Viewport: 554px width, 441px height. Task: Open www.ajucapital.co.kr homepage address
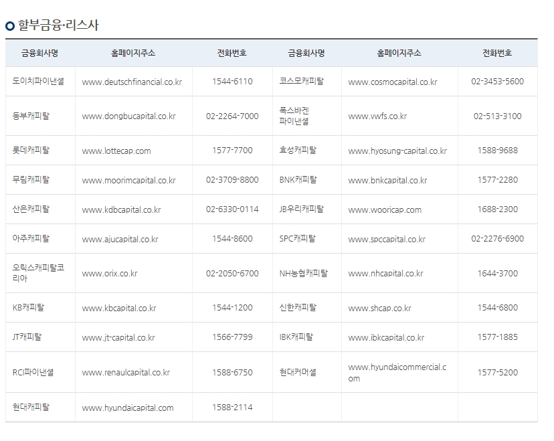[x=120, y=239]
